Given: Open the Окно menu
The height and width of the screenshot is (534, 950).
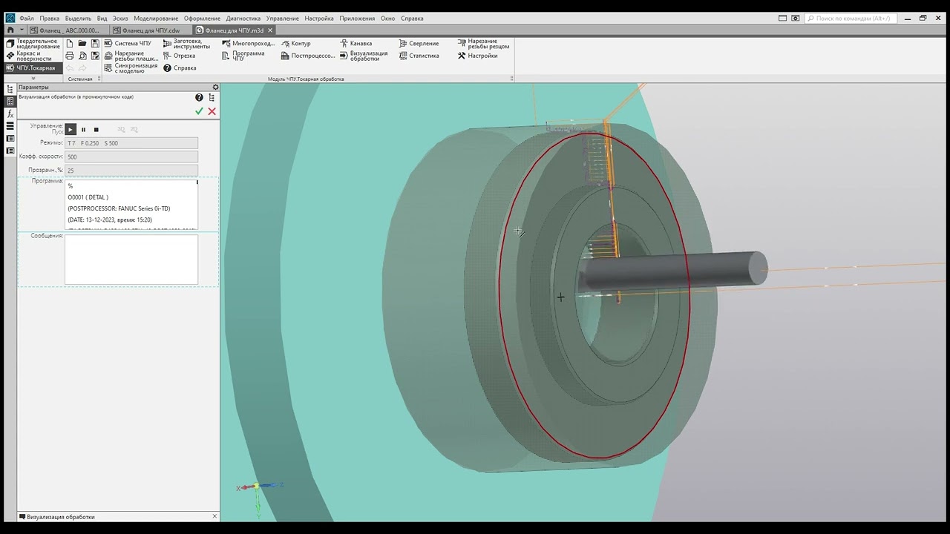Looking at the screenshot, I should pos(387,18).
